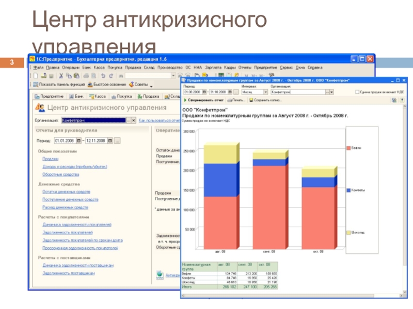Viewport: 413px width, 309px height.
Task: Click the report start date field 01.08.2008
Action: pyautogui.click(x=193, y=92)
